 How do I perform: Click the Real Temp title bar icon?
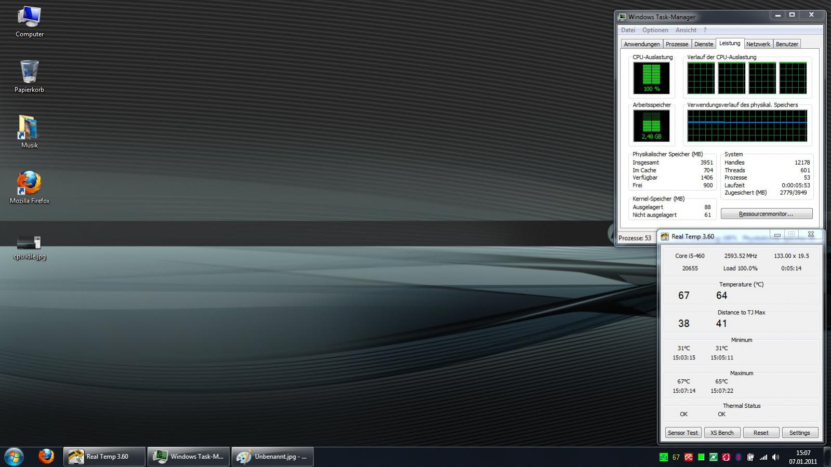(665, 236)
